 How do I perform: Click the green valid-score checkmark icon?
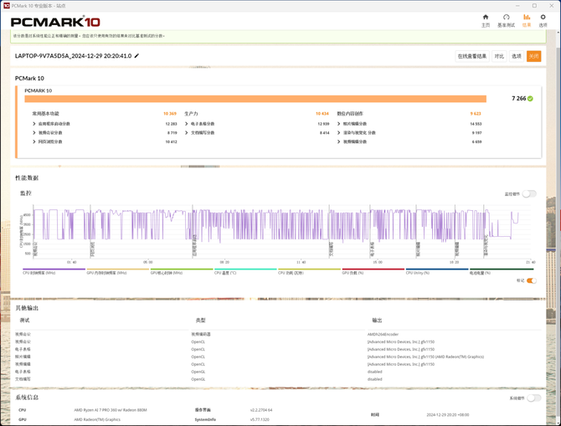pos(530,99)
